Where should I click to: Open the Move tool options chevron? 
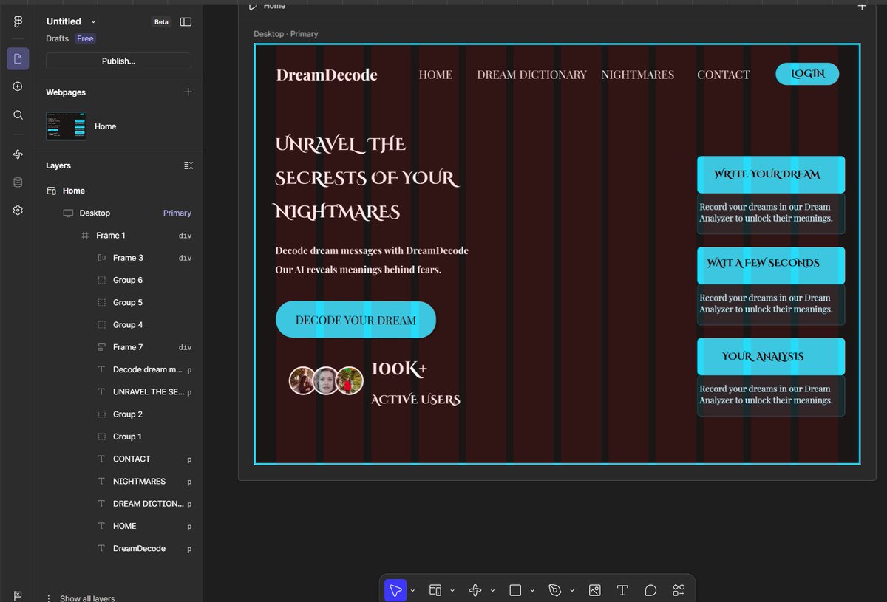[x=412, y=591]
